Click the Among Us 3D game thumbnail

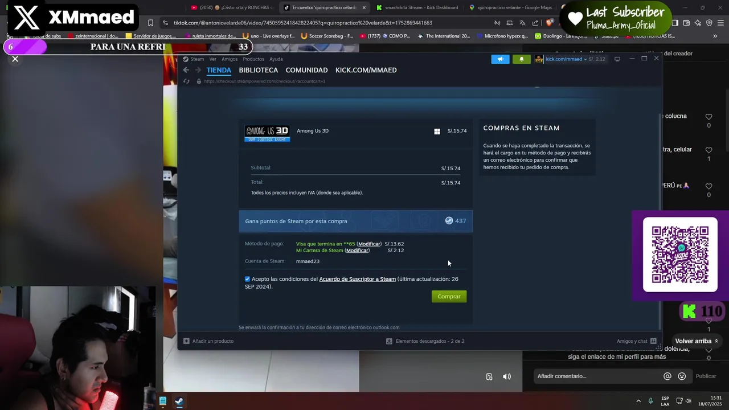[267, 134]
